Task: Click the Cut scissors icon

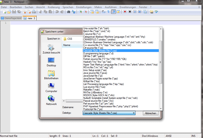Action: point(40,12)
